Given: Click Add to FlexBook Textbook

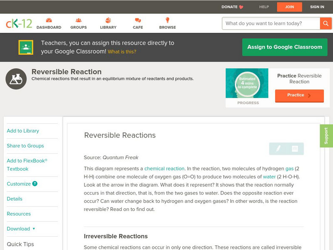Looking at the screenshot, I should coord(27,165).
